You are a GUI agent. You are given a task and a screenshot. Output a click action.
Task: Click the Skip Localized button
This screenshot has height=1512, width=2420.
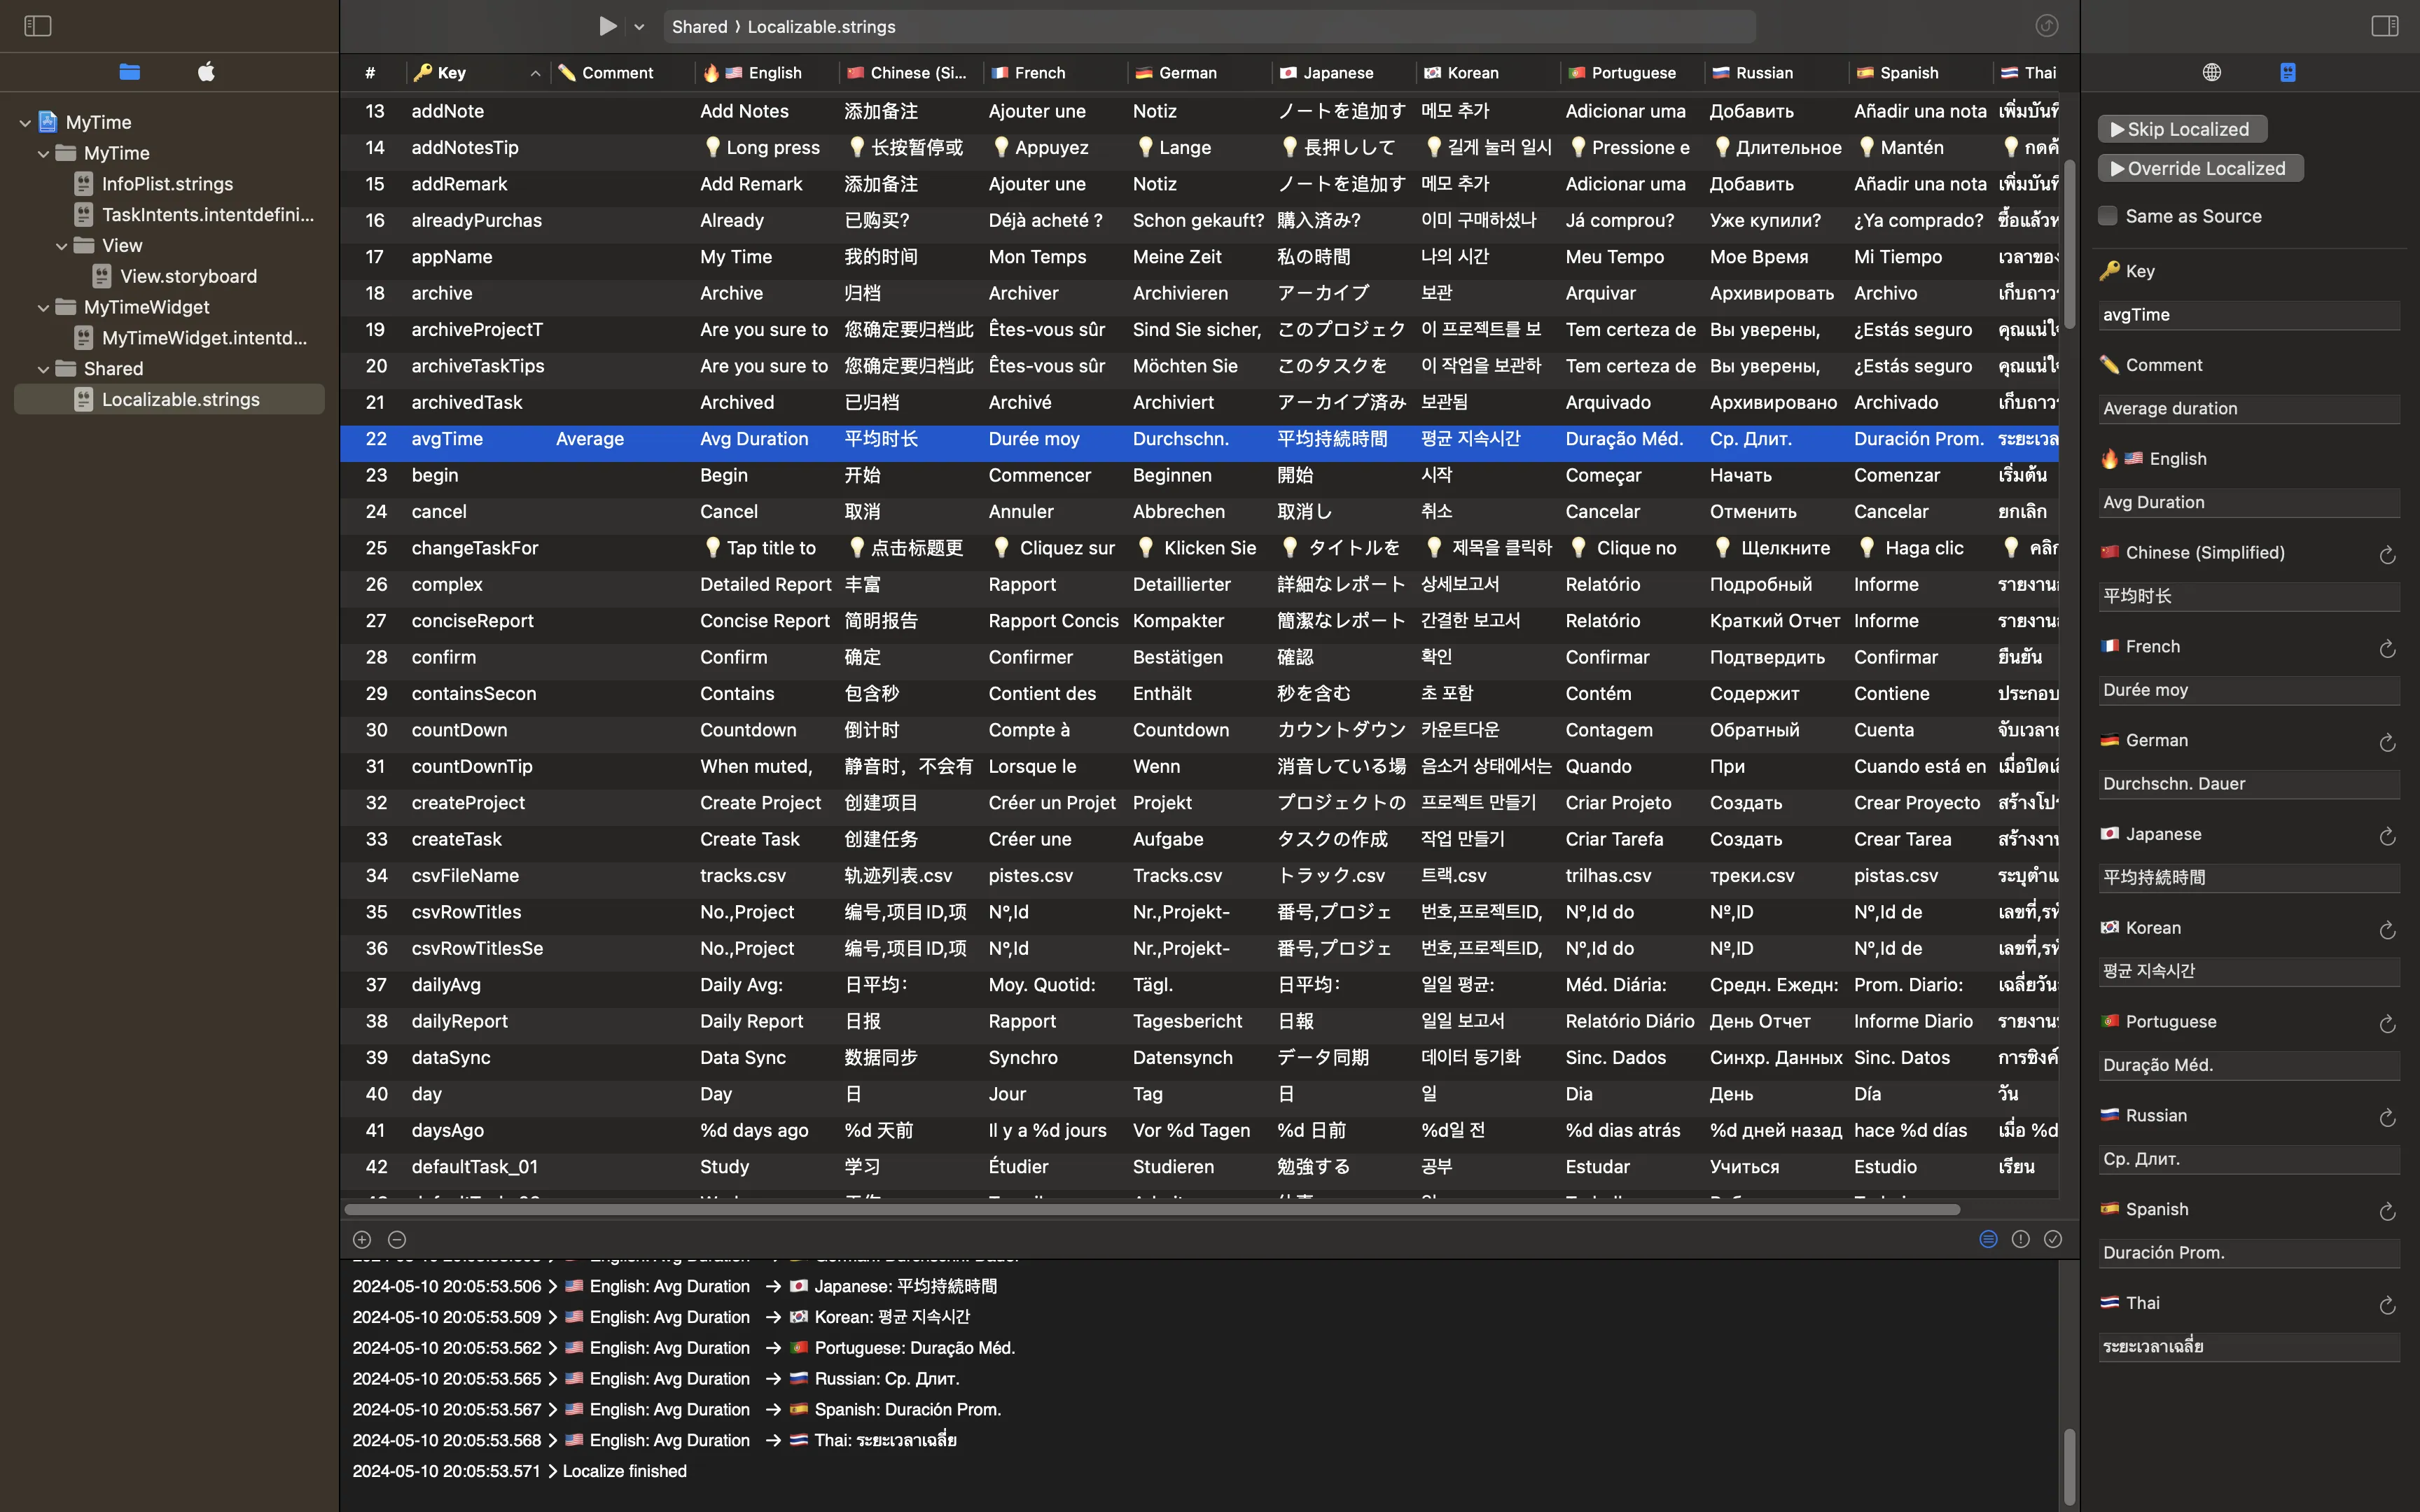point(2182,129)
